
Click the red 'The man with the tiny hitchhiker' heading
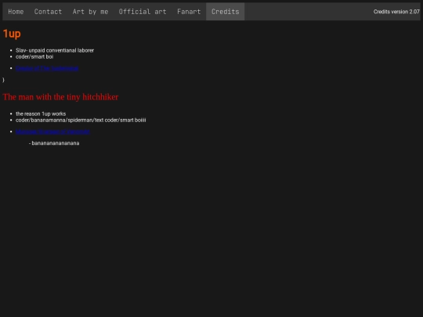[60, 97]
